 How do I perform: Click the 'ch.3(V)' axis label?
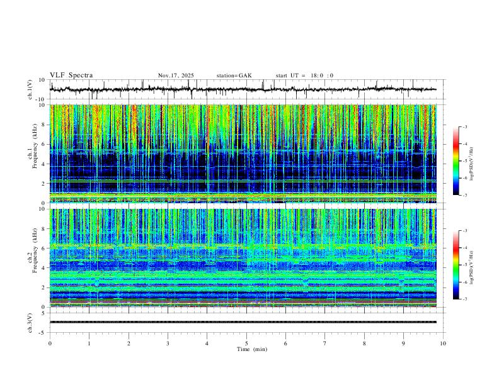[x=30, y=323]
